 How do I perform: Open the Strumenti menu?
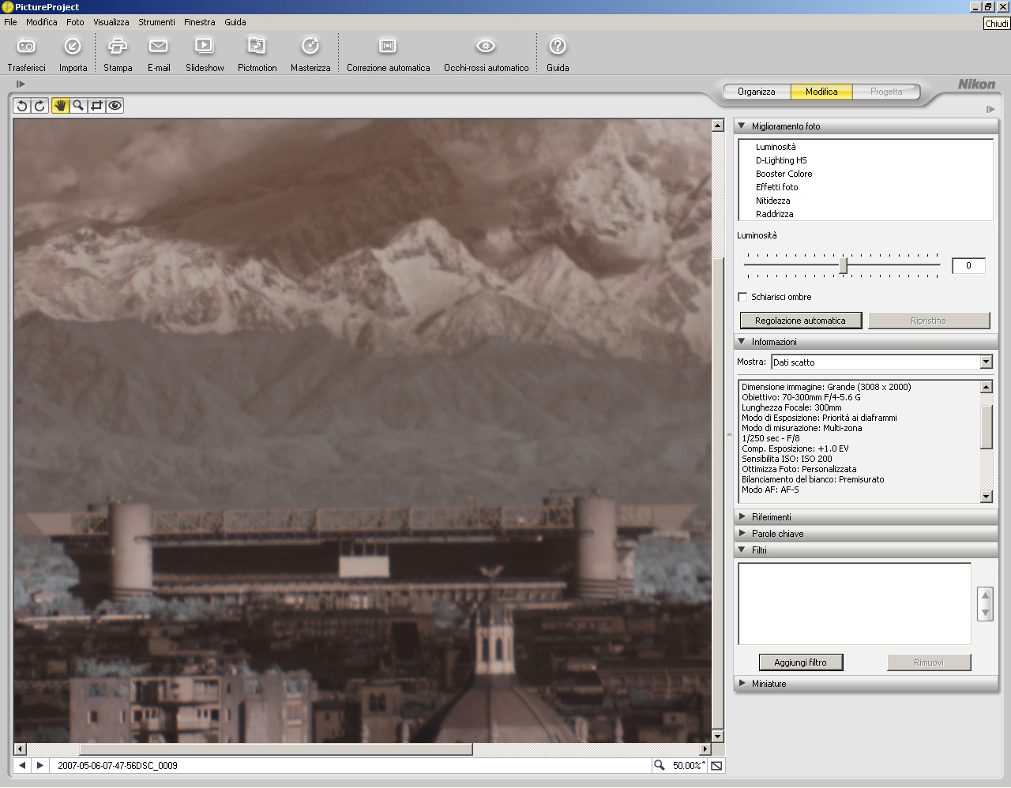tap(156, 22)
